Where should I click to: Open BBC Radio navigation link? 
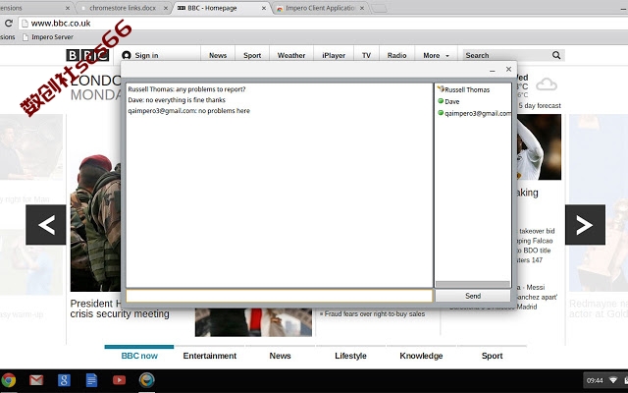396,55
